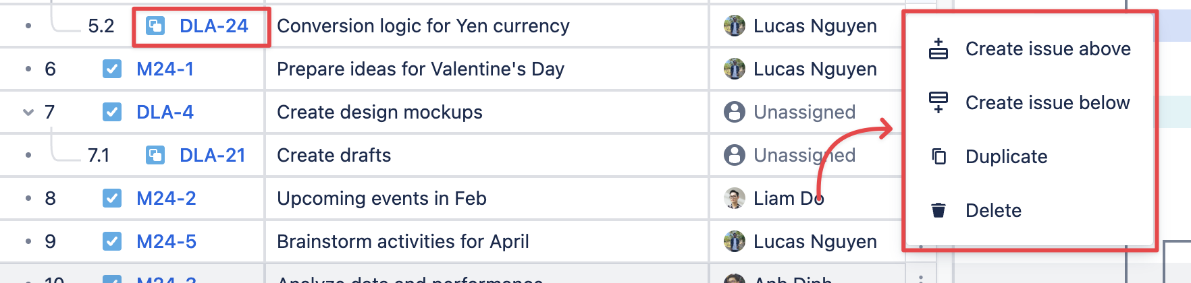The height and width of the screenshot is (283, 1191).
Task: Click the subtask icon beside DLA-21
Action: (155, 156)
